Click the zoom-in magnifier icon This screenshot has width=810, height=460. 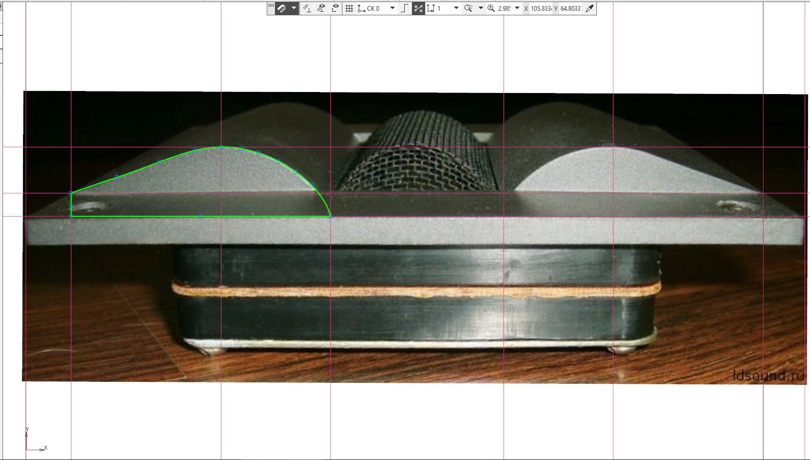[491, 8]
